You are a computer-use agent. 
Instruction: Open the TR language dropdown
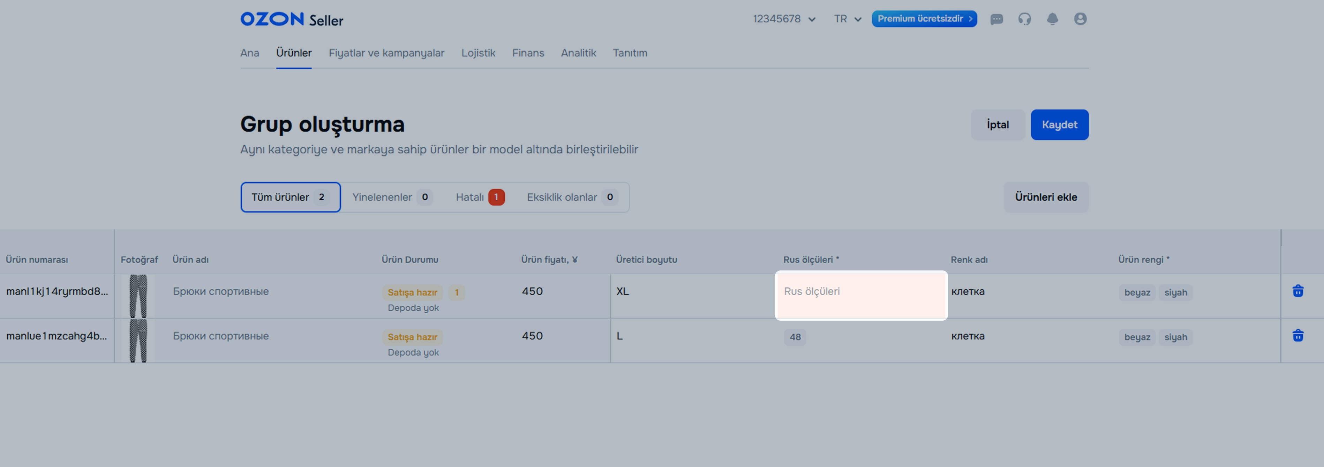coord(847,19)
